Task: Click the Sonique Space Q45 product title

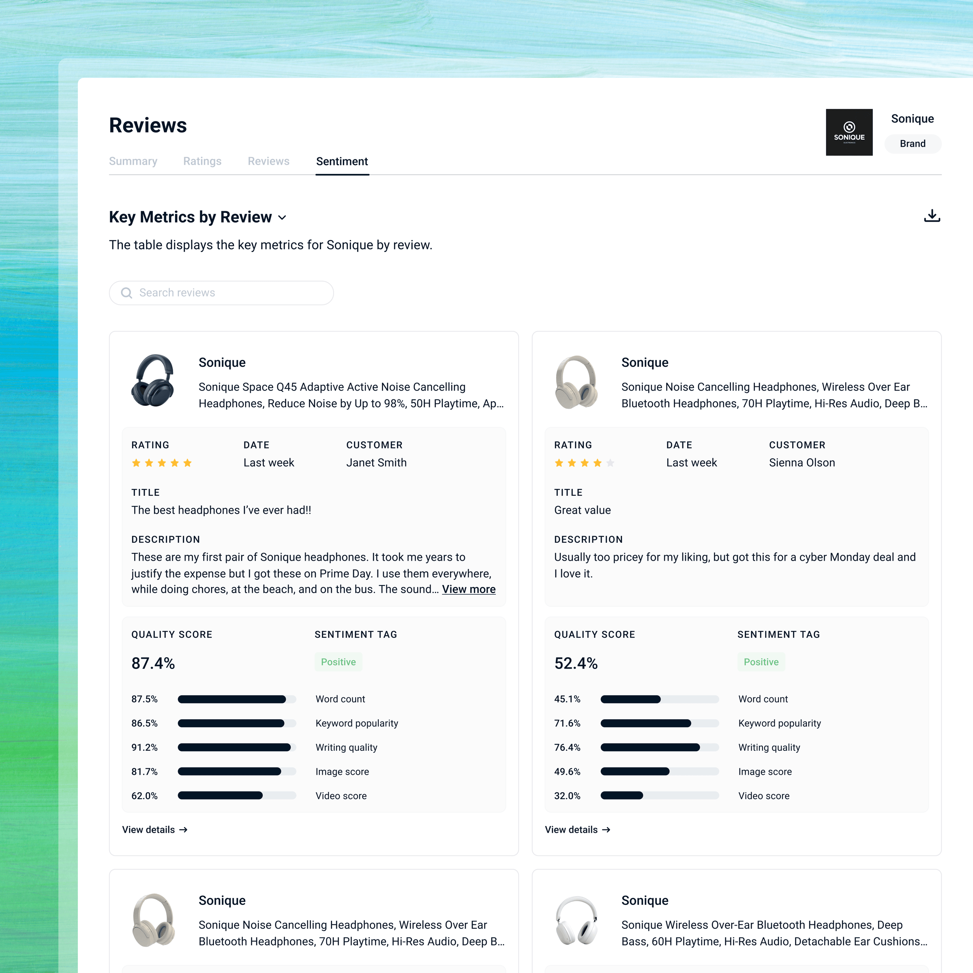Action: tap(351, 395)
